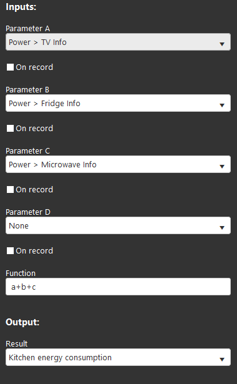Click the Function field containing a+b+c
The width and height of the screenshot is (237, 384).
click(118, 287)
